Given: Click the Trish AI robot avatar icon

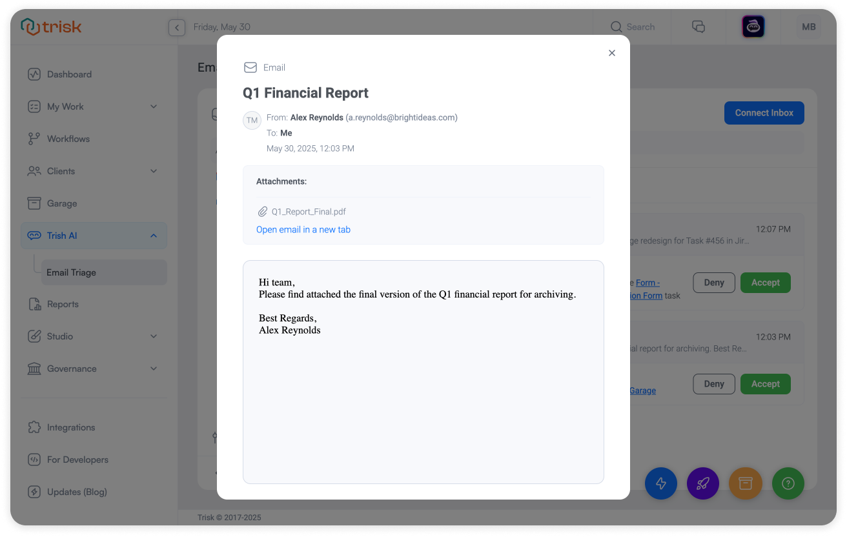Looking at the screenshot, I should (753, 27).
